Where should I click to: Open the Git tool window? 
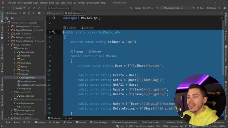[8, 122]
